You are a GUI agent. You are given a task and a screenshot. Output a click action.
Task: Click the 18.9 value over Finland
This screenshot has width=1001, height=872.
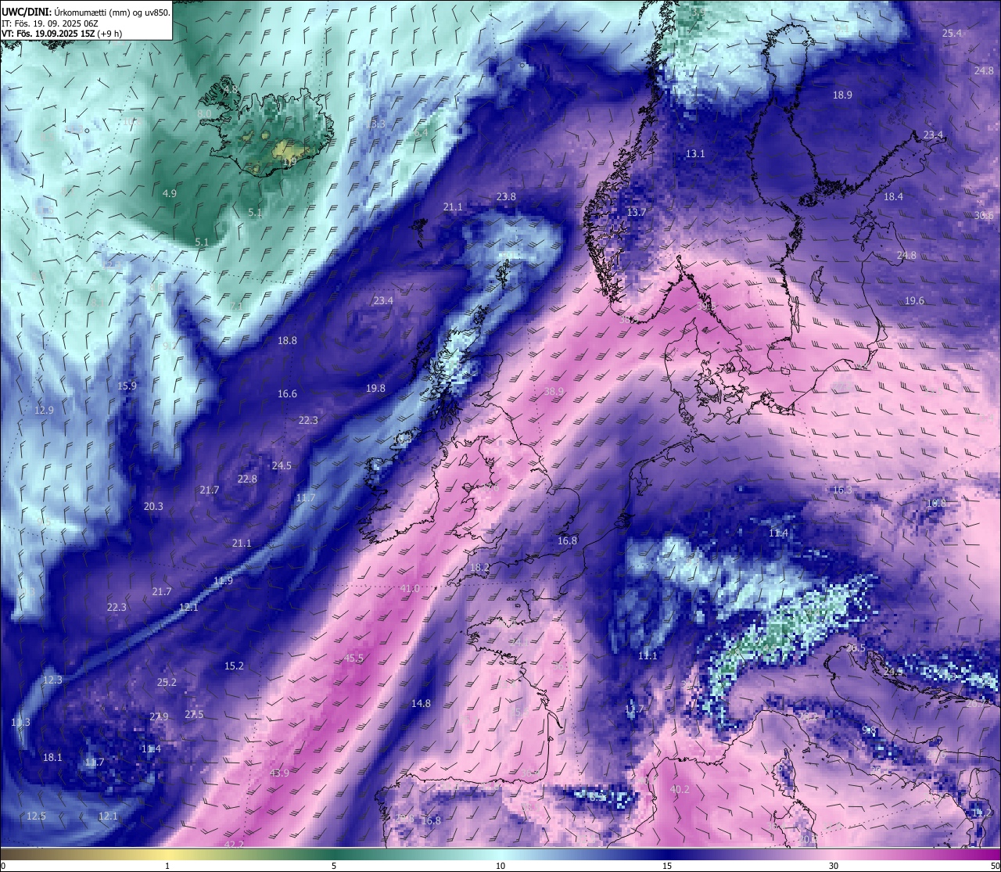tap(842, 95)
